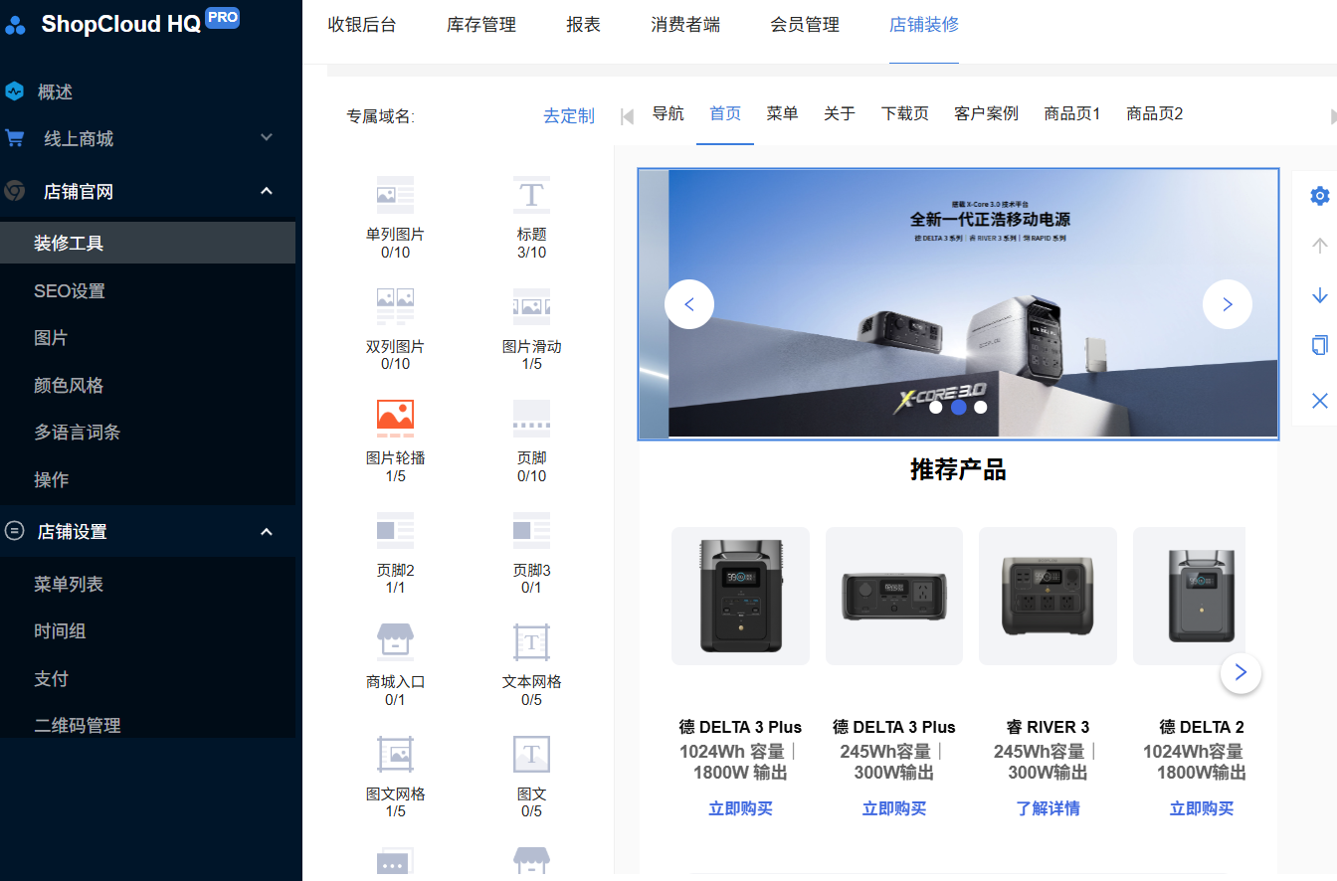Image resolution: width=1337 pixels, height=881 pixels.
Task: Collapse the 店铺官网 section chevron
Action: (267, 190)
